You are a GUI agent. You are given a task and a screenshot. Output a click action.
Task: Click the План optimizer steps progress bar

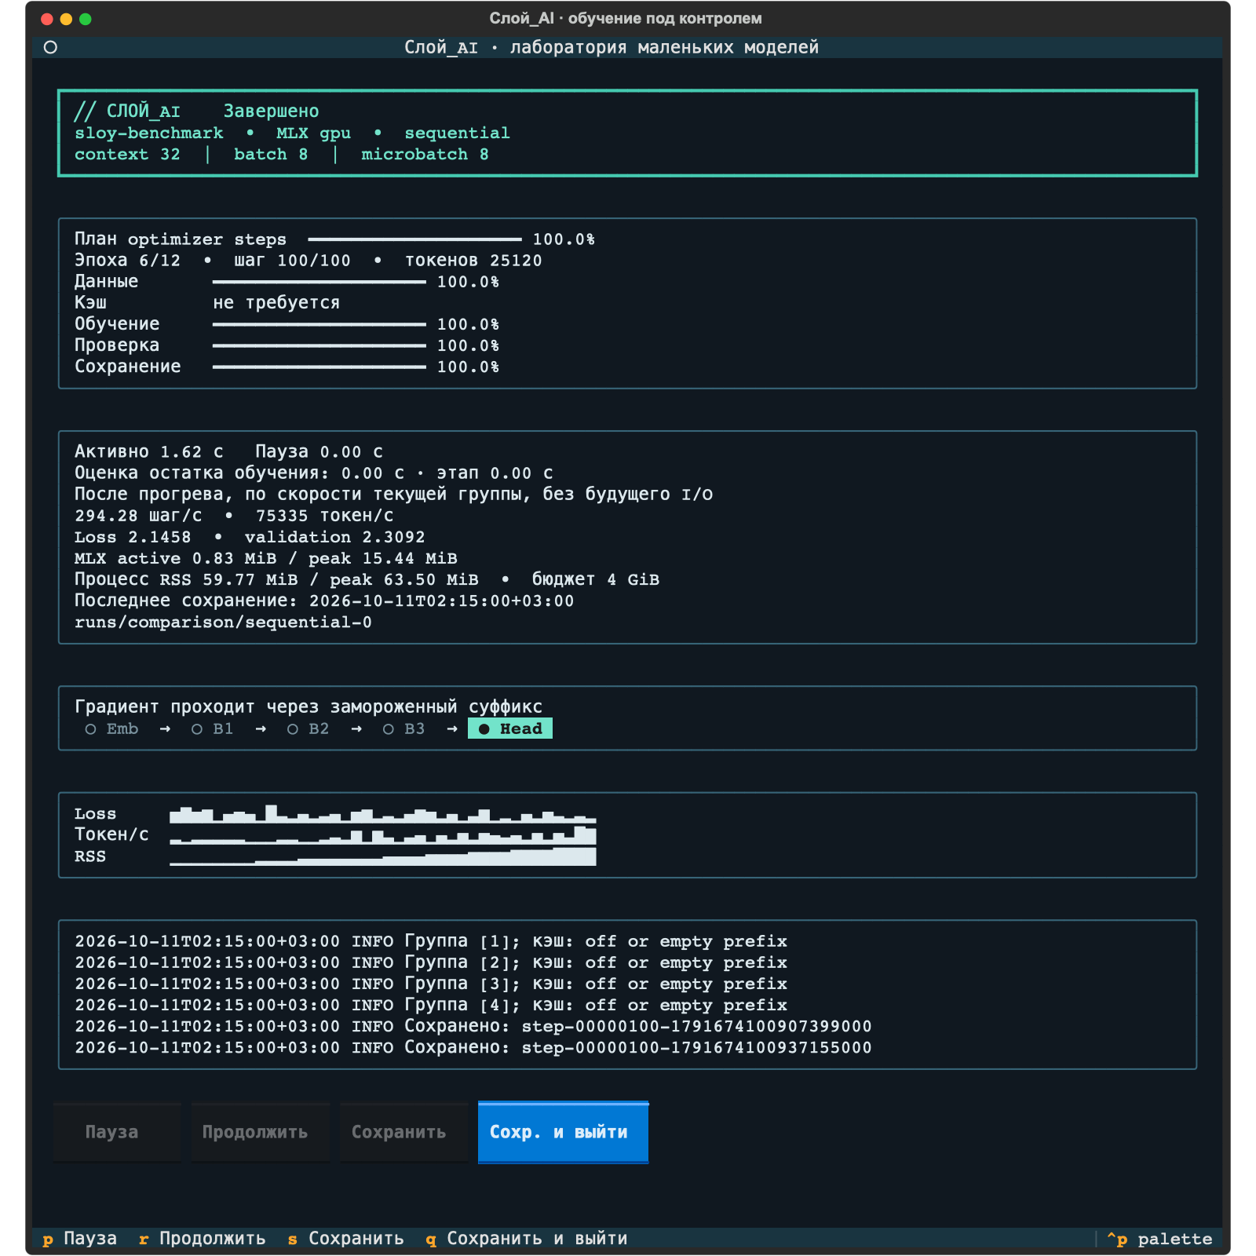414,239
